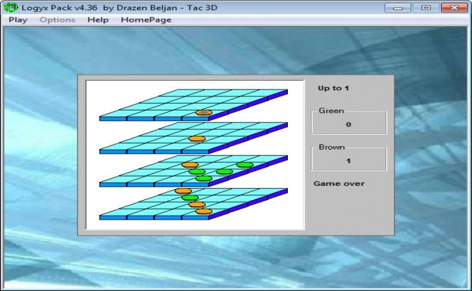Click the Green score value 0
Screen dimensions: 472x291
(349, 125)
